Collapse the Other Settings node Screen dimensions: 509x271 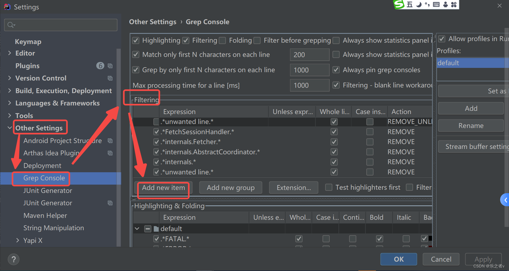coord(10,128)
